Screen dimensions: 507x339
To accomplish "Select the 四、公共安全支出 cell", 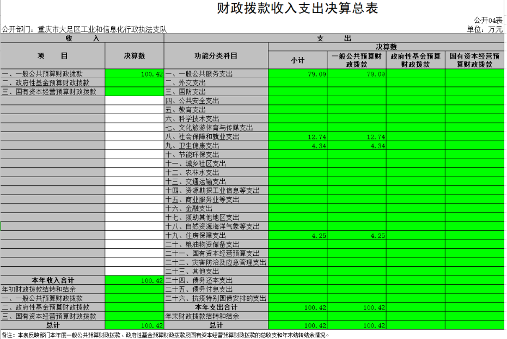I will point(216,101).
